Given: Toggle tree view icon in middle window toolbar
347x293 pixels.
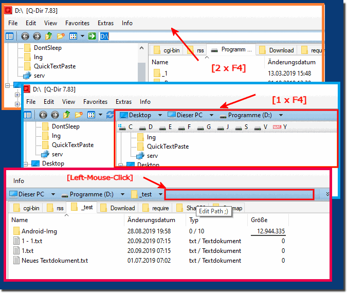Looking at the screenshot, I should point(27,115).
